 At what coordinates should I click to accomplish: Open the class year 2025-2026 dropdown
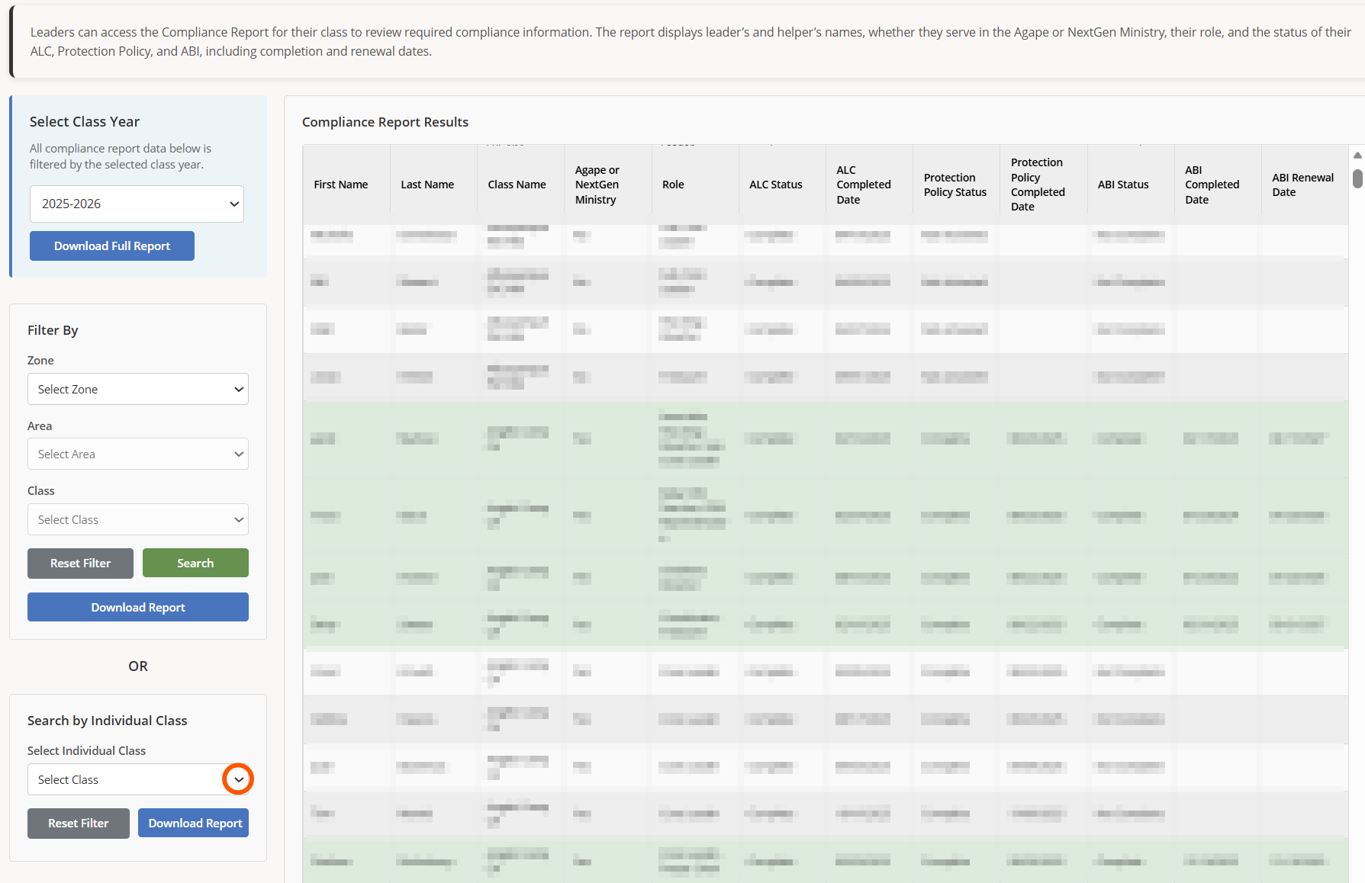pyautogui.click(x=137, y=204)
